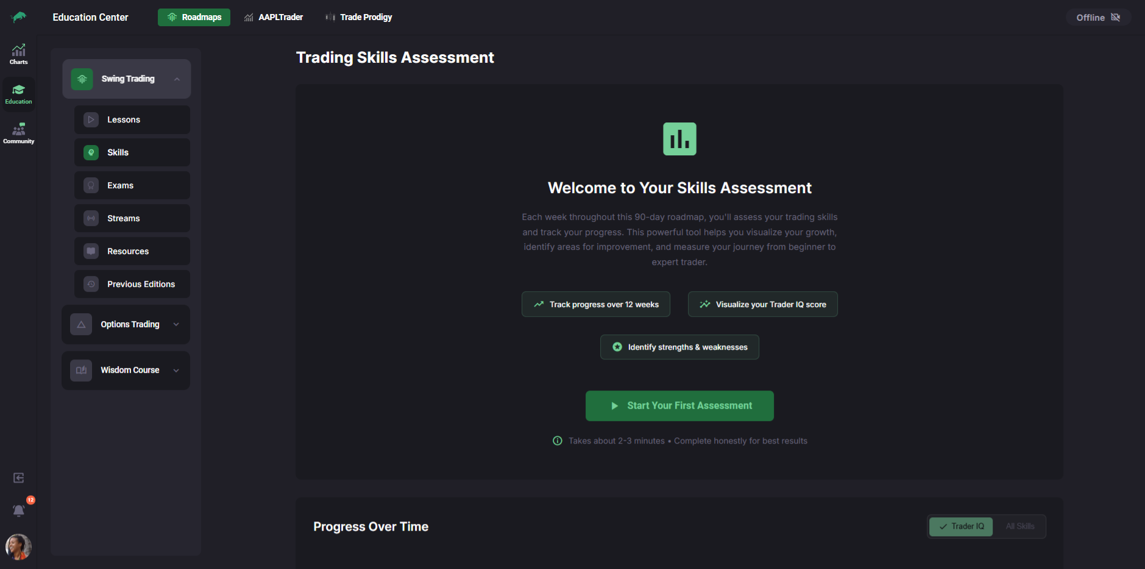Viewport: 1145px width, 569px height.
Task: Click the user profile avatar
Action: point(18,546)
